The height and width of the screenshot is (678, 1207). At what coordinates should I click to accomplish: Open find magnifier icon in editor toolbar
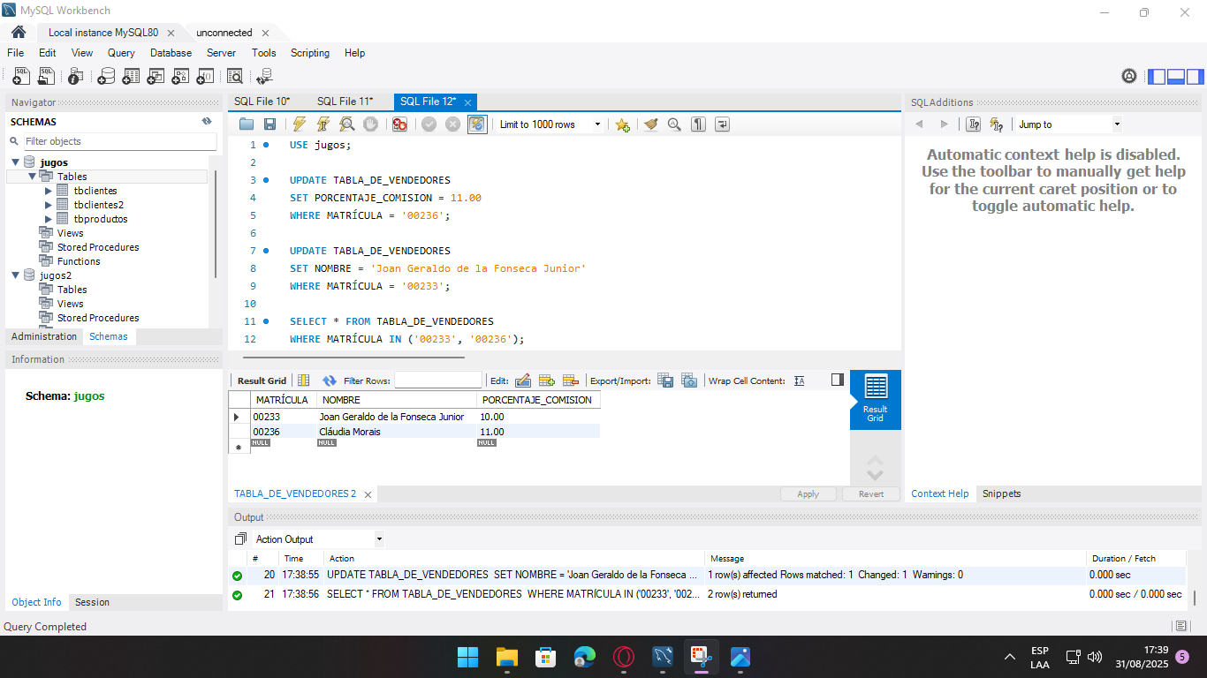(674, 124)
